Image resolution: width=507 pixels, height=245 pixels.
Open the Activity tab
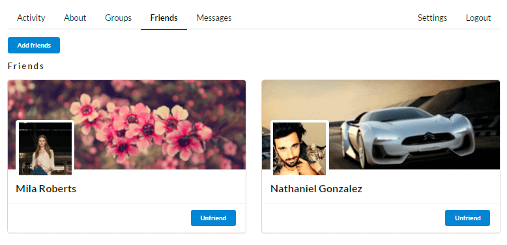[31, 18]
